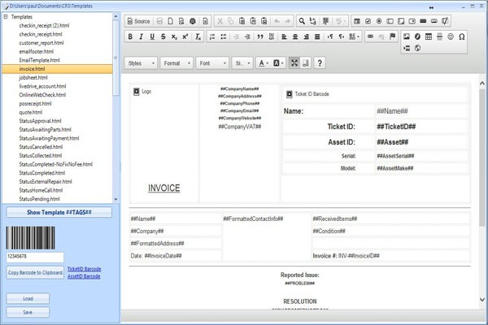
Task: Open the Styles dropdown
Action: click(x=141, y=63)
